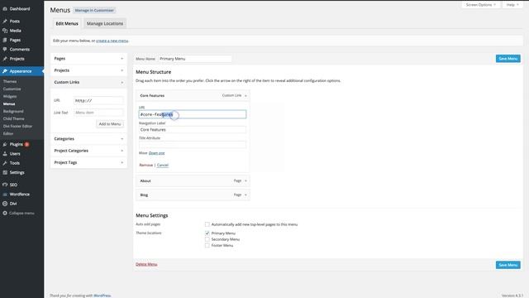Screen dimensions: 529x298
Task: Click the Projects pin icon
Action: point(5,59)
